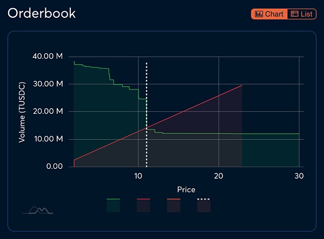
Task: Switch to the List view
Action: coord(302,14)
